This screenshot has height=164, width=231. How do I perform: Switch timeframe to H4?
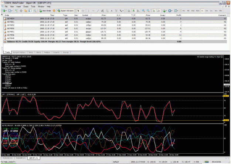207,11
